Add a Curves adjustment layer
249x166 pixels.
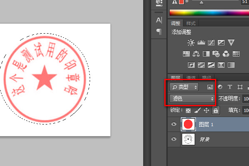[211, 43]
